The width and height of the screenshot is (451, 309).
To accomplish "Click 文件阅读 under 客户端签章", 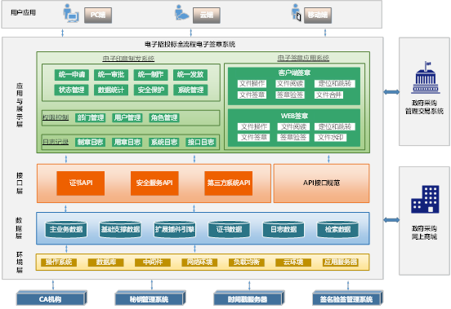I will [x=290, y=84].
